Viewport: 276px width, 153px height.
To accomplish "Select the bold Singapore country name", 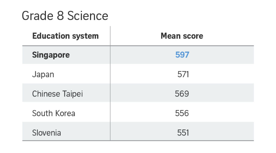I will 51,55.
